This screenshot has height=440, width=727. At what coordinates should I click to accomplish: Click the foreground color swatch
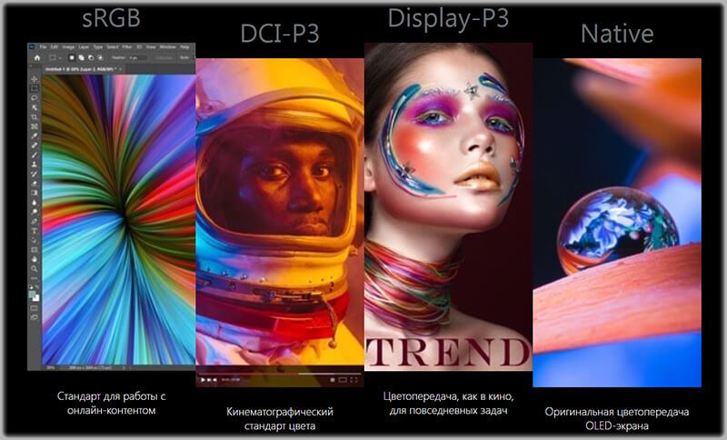[34, 294]
